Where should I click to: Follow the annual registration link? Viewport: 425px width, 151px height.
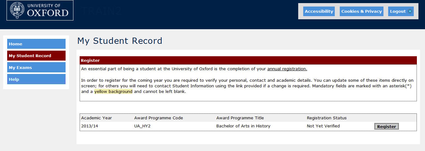point(287,69)
